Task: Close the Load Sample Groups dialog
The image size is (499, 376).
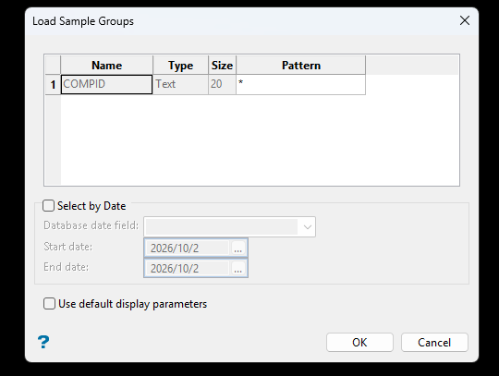Action: coord(465,20)
